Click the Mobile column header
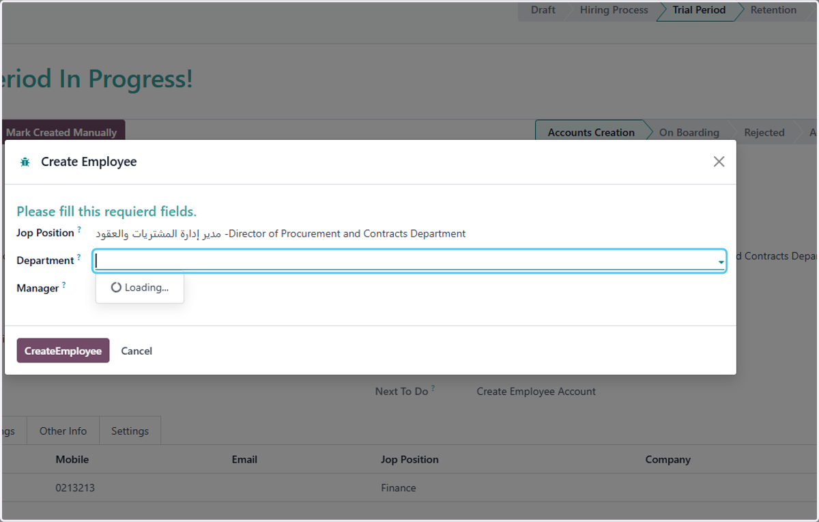The width and height of the screenshot is (819, 522). click(72, 460)
